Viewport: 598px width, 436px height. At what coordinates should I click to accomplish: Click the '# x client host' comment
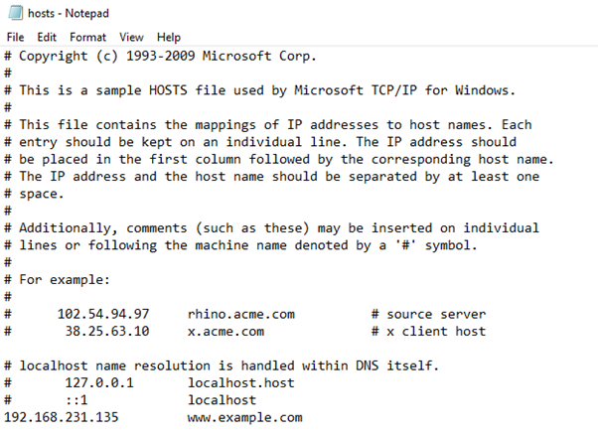[x=428, y=331]
